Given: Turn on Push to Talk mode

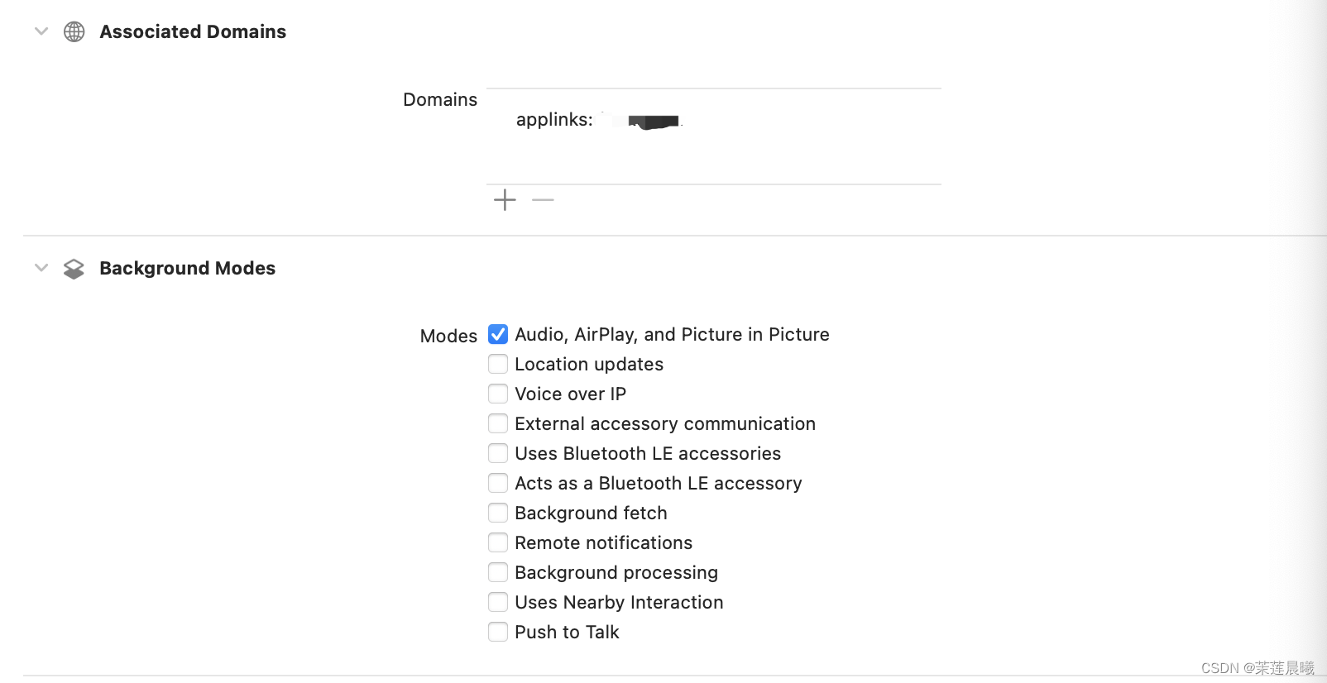Looking at the screenshot, I should point(497,632).
